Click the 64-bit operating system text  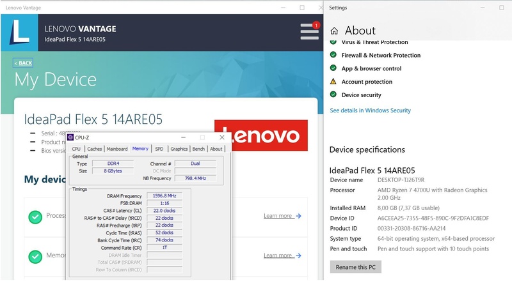tap(436, 239)
